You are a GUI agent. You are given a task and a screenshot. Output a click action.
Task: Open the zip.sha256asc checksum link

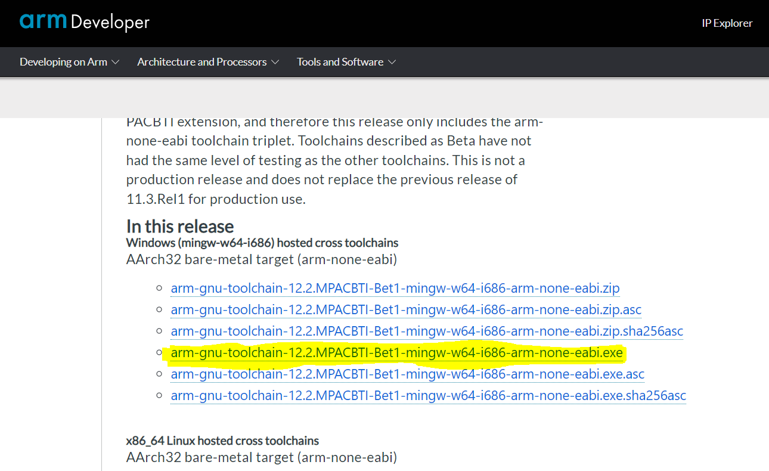[427, 331]
